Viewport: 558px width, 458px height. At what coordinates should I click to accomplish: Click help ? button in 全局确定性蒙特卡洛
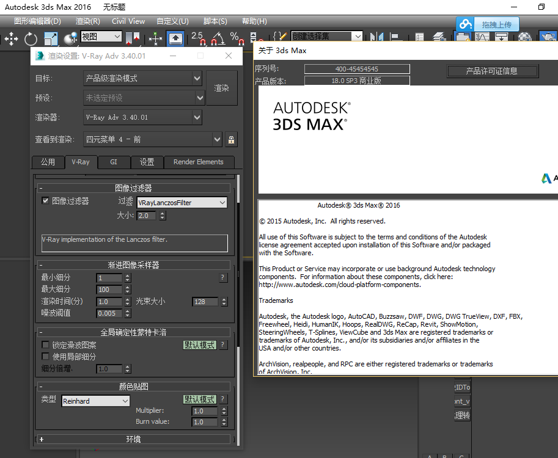222,344
